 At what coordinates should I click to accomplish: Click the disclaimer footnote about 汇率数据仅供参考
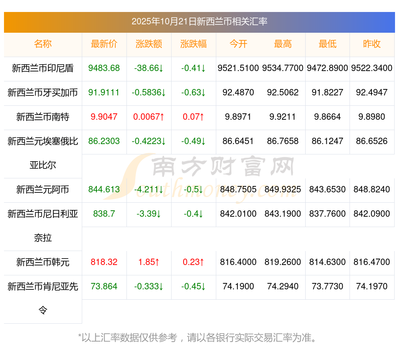pyautogui.click(x=199, y=338)
